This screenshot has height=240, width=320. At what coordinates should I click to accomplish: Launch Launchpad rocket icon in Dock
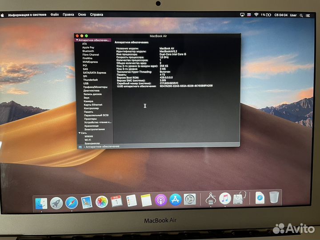click(56, 203)
